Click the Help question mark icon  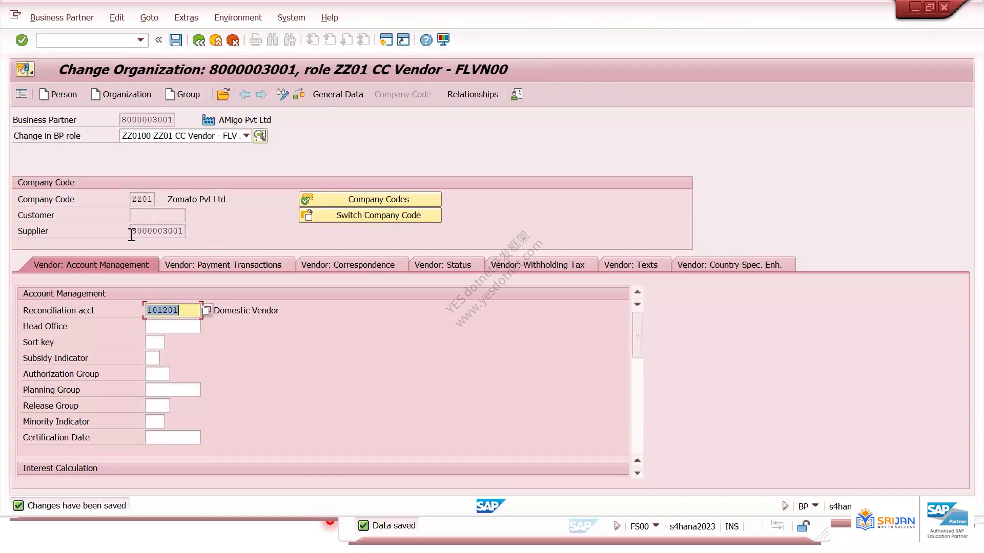pyautogui.click(x=426, y=40)
